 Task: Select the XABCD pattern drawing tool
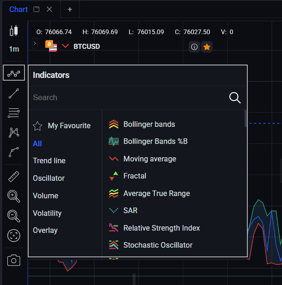coord(14,132)
